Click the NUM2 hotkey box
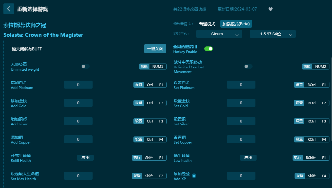 pyautogui.click(x=321, y=66)
